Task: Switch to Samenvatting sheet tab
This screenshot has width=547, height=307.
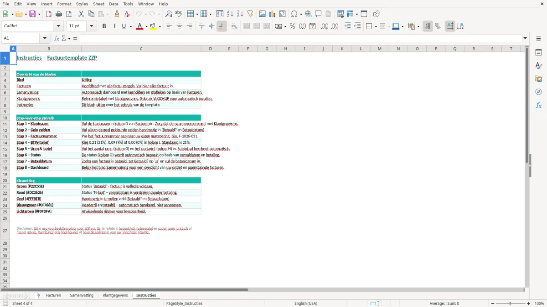Action: coord(82,296)
